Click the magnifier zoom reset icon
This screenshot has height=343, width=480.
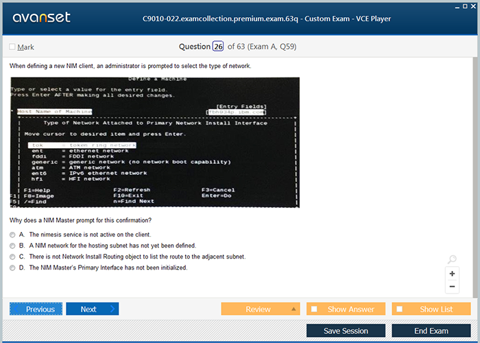pos(452,259)
